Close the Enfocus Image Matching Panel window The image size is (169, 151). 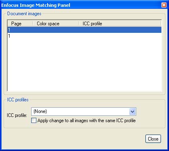[x=164, y=5]
